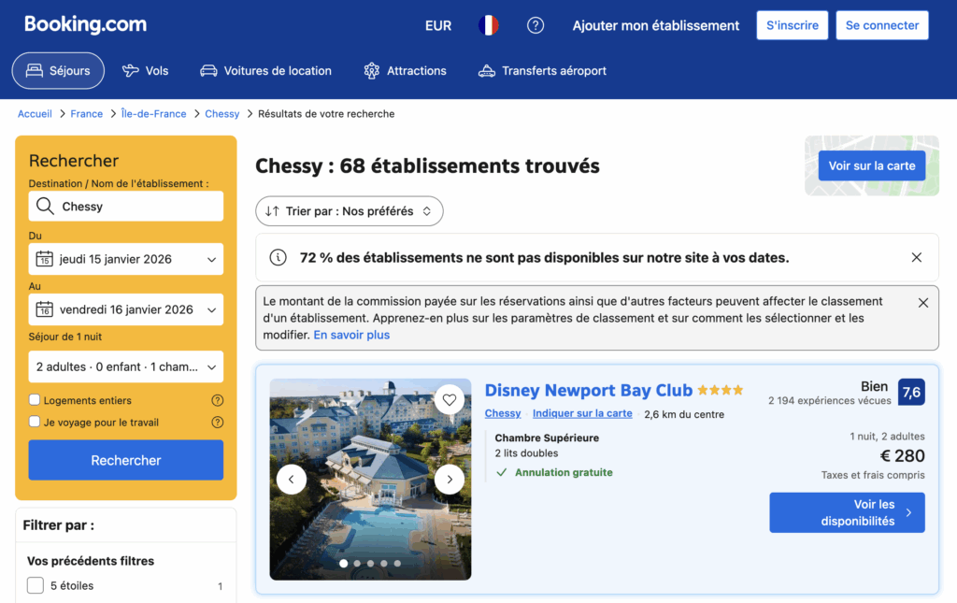Open Transferts aéroport tab
The image size is (957, 603).
(x=542, y=71)
